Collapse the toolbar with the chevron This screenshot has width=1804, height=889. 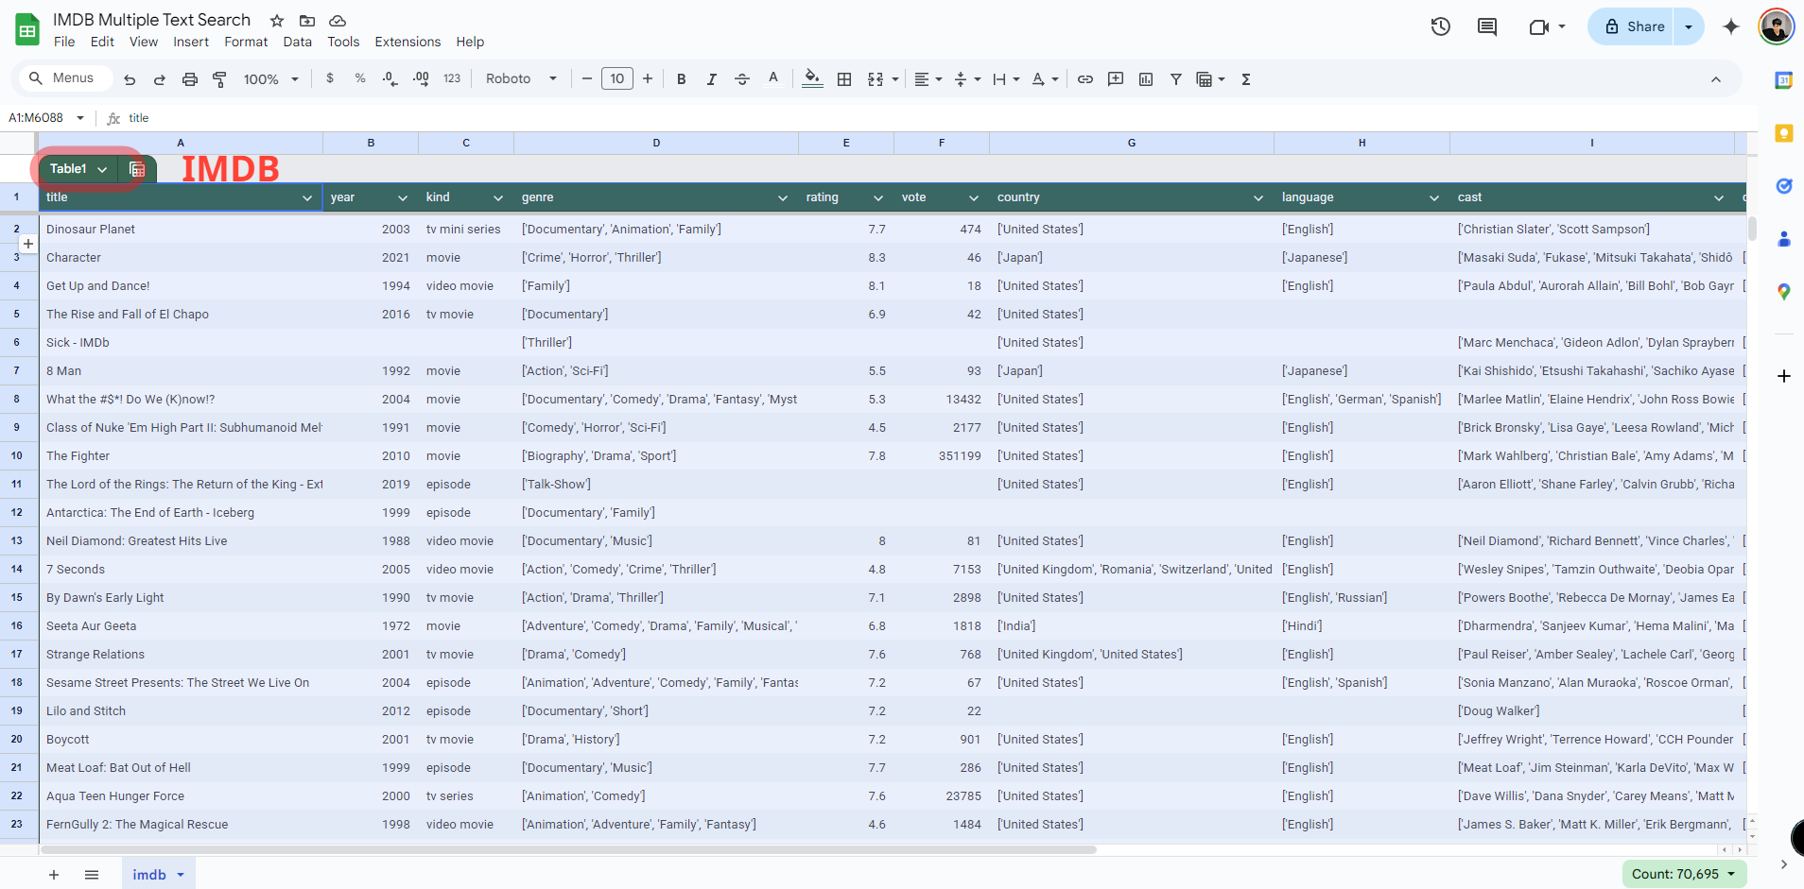coord(1716,79)
